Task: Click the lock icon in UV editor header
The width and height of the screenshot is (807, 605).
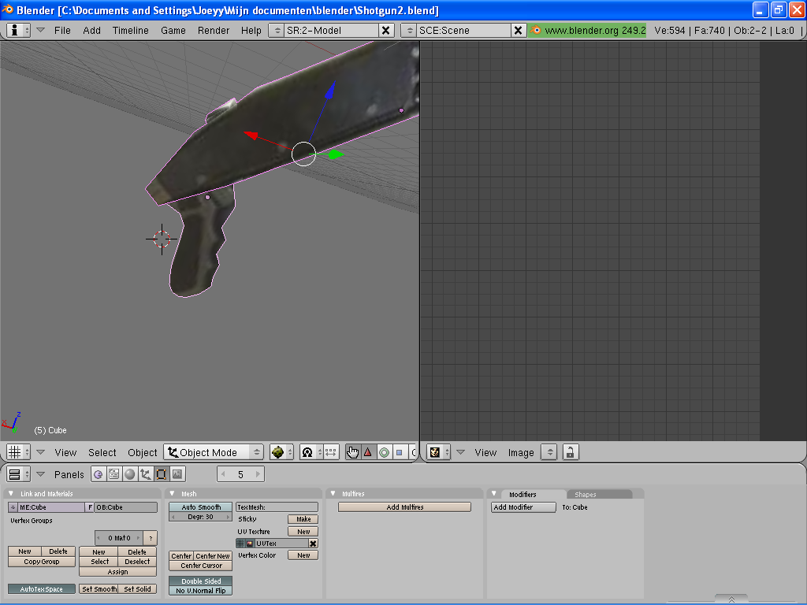Action: coord(570,452)
